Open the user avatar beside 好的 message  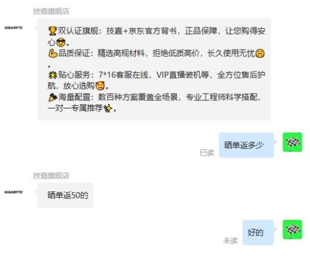coord(293,229)
